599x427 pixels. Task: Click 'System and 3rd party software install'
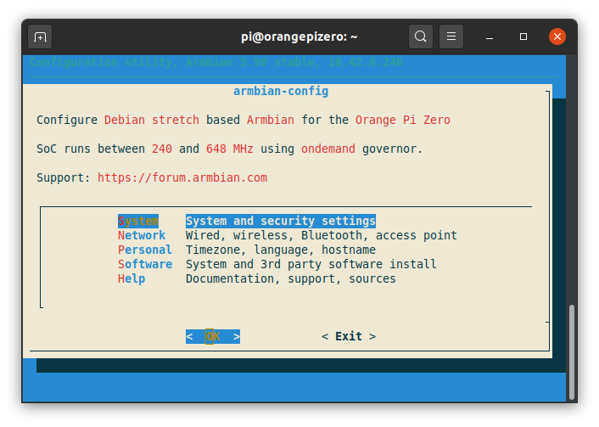[311, 265]
